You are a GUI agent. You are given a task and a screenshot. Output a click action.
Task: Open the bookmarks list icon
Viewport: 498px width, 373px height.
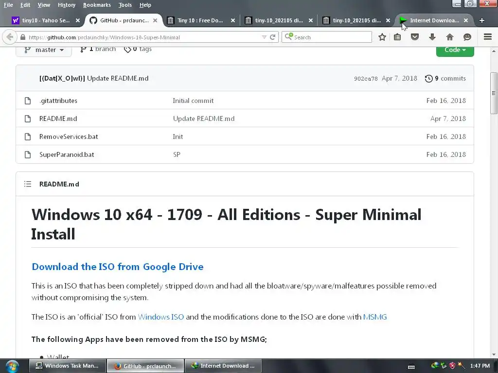pyautogui.click(x=397, y=37)
